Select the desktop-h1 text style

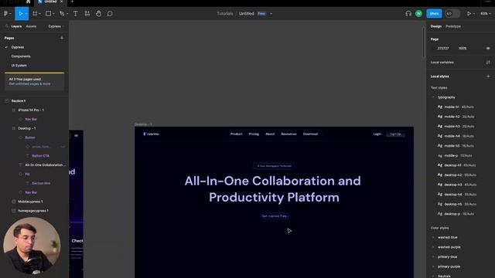click(456, 165)
